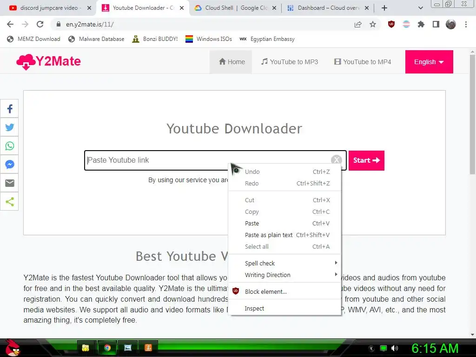This screenshot has height=357, width=476.
Task: Switch to the Dashboard Cloud overview tab
Action: pyautogui.click(x=329, y=8)
